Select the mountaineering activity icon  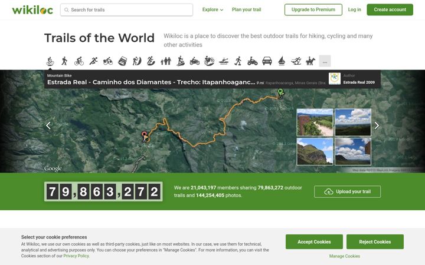point(137,61)
